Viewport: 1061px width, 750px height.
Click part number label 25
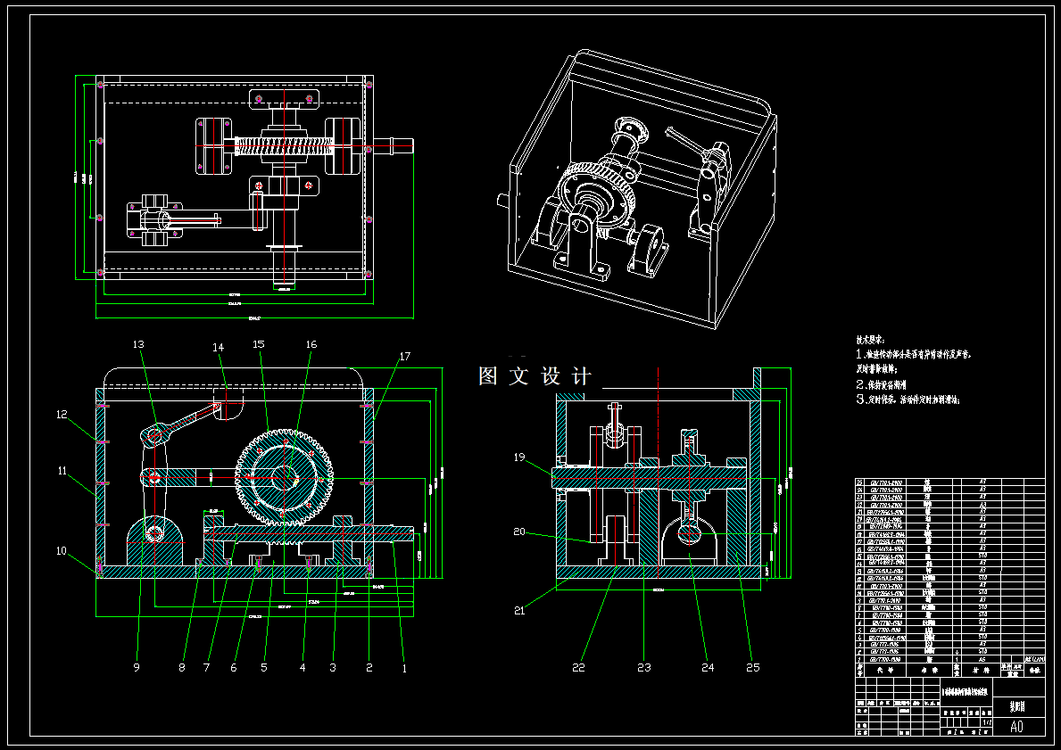click(x=752, y=667)
